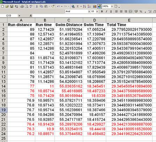Click the AutoSum sigma icon

[78, 6]
